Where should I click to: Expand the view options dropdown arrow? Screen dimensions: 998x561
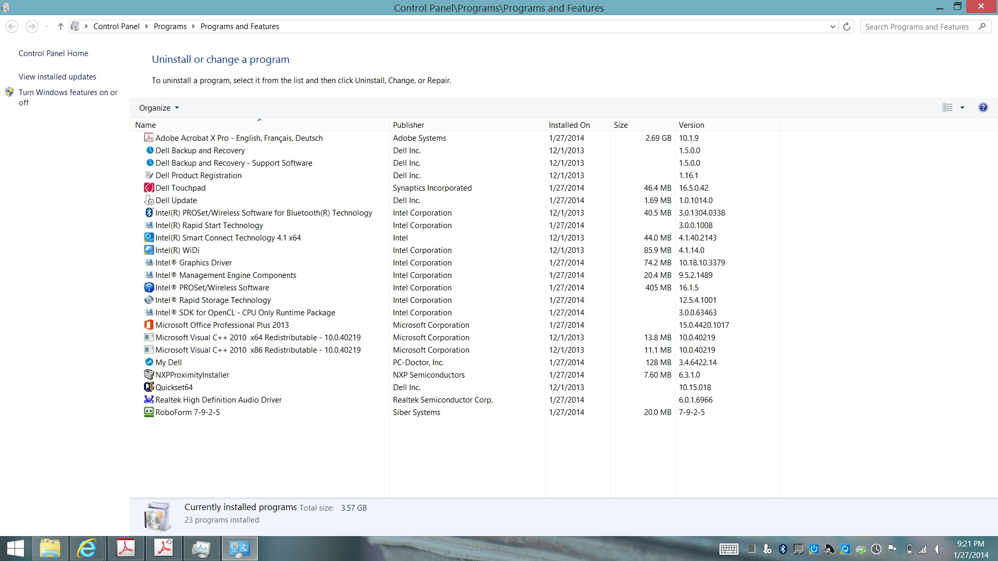click(x=962, y=108)
